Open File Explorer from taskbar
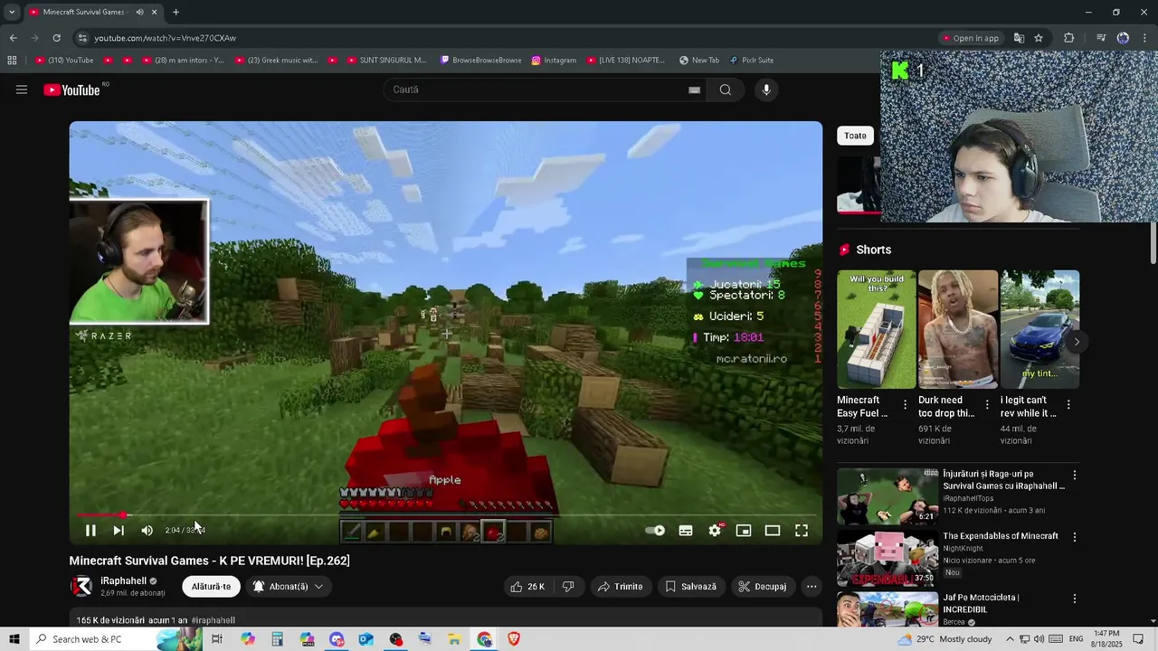 tap(454, 639)
